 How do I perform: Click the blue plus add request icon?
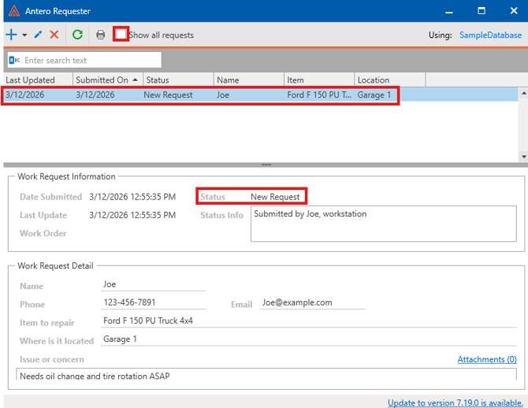11,35
